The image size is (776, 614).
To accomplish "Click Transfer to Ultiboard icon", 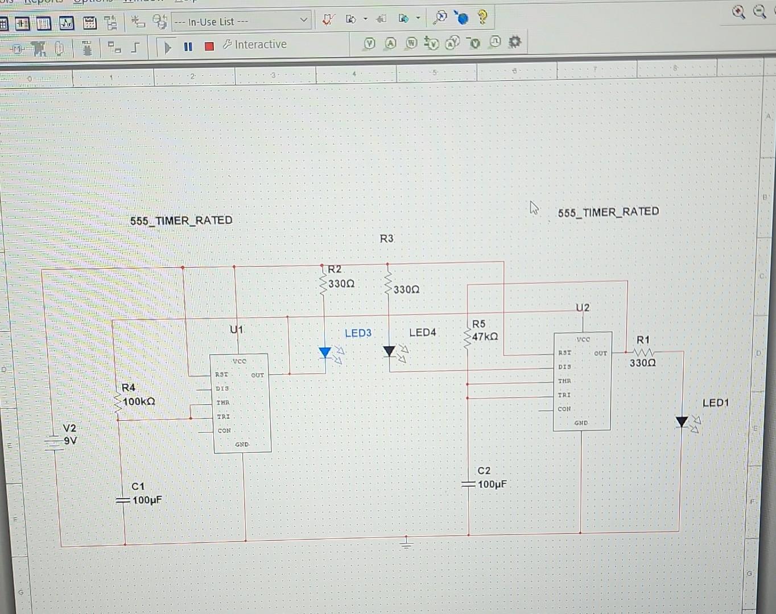I will click(x=351, y=19).
